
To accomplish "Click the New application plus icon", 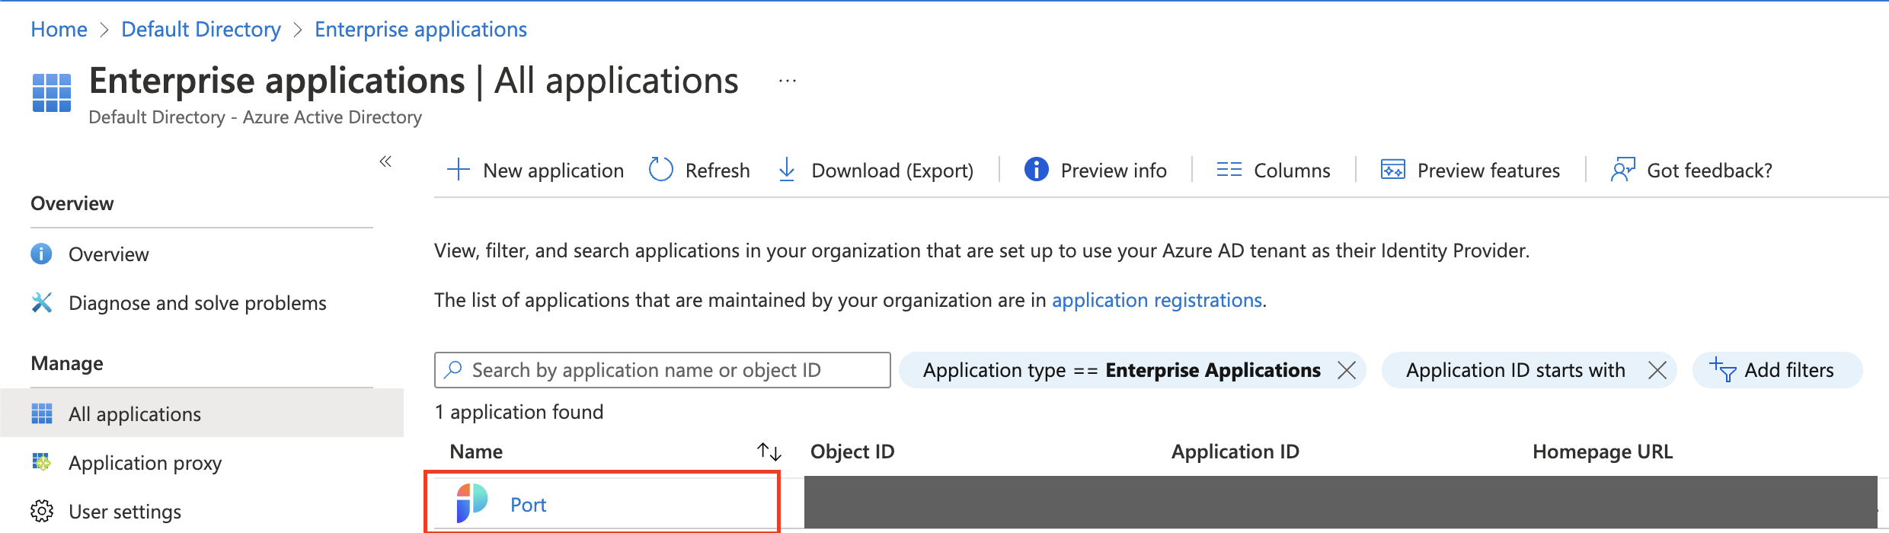I will [458, 170].
